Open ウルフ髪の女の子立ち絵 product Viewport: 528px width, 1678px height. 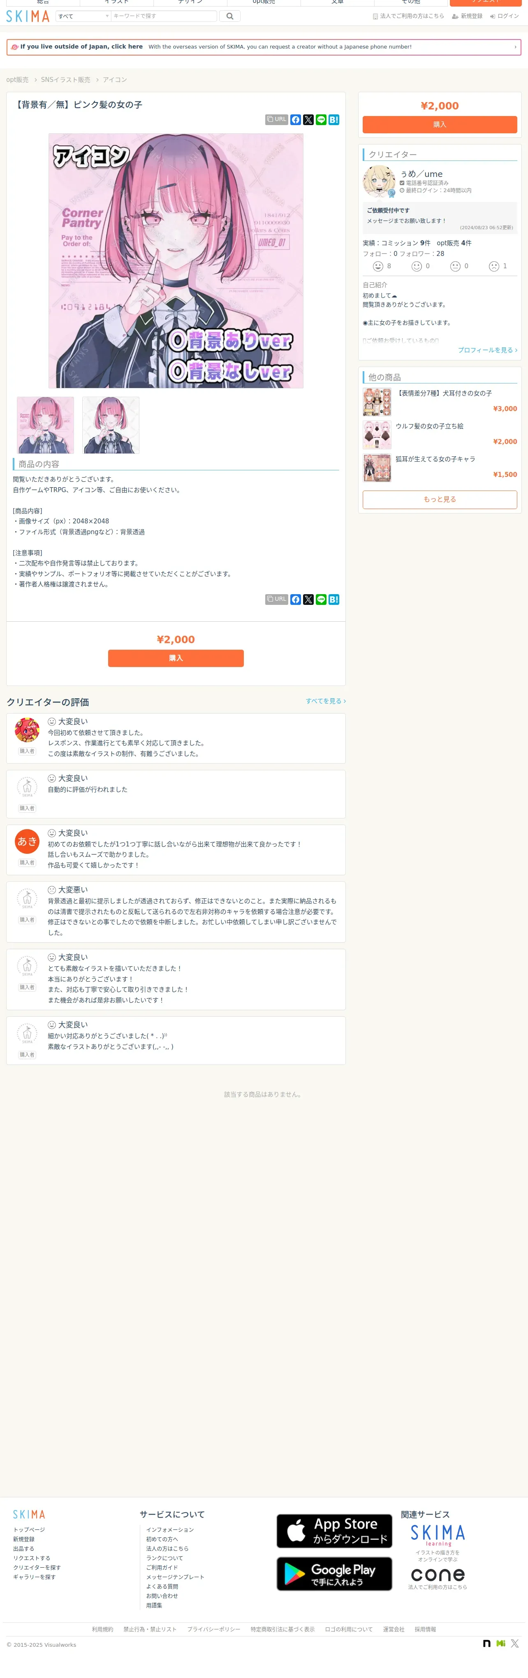point(430,426)
